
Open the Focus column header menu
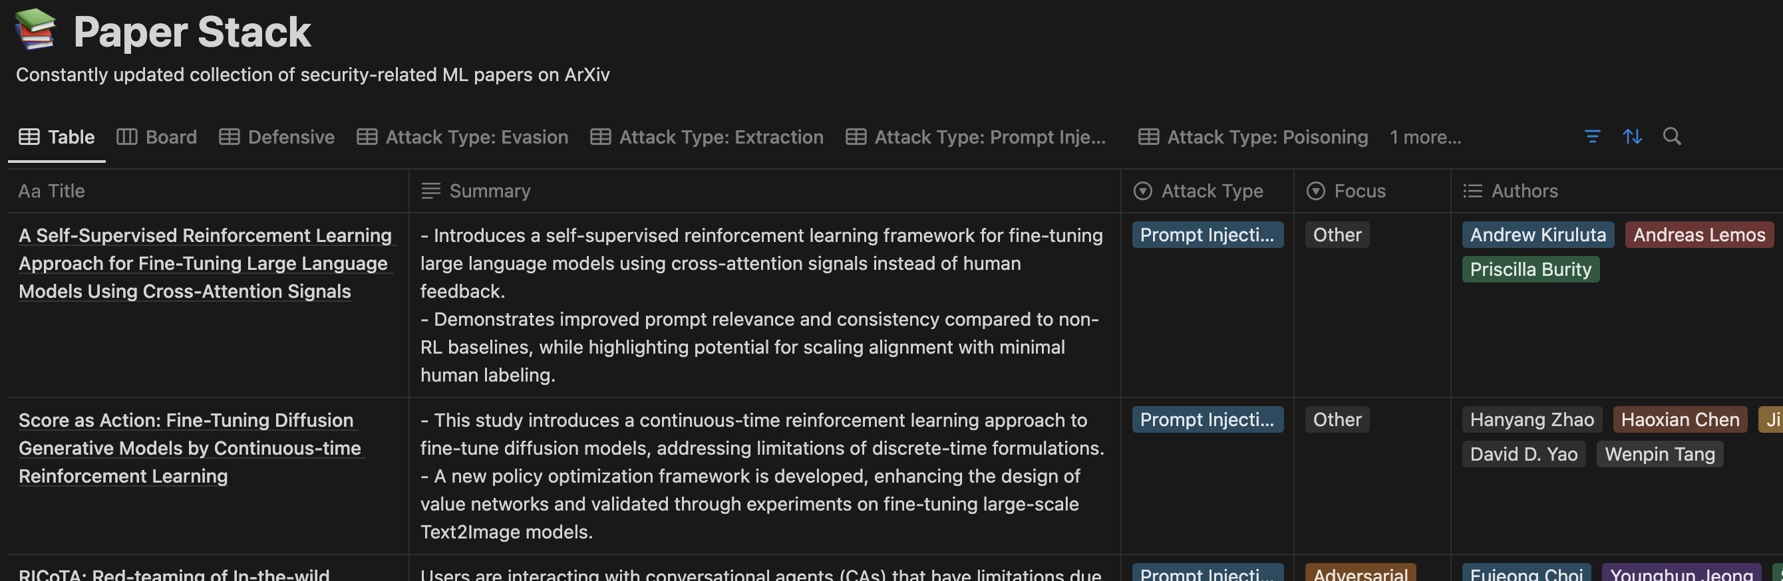point(1359,191)
